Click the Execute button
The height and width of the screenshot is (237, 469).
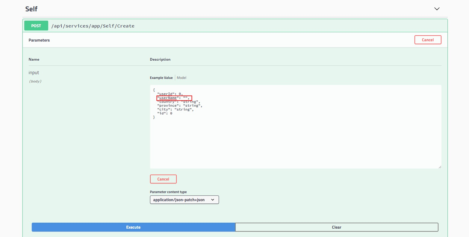(x=133, y=227)
